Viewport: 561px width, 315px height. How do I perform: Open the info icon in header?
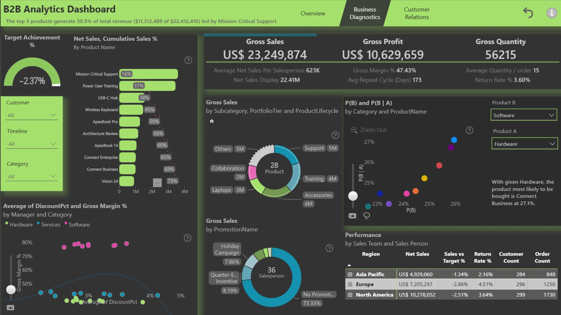[552, 13]
